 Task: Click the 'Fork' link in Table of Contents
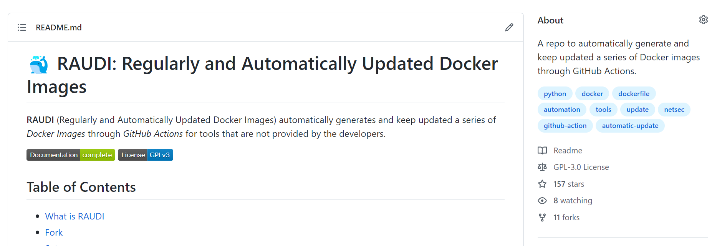(x=54, y=232)
